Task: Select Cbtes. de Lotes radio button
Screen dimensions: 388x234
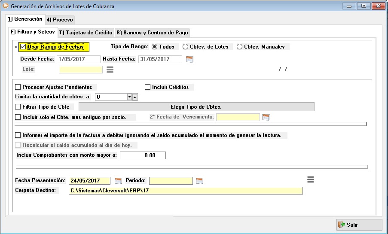Action: [x=185, y=47]
